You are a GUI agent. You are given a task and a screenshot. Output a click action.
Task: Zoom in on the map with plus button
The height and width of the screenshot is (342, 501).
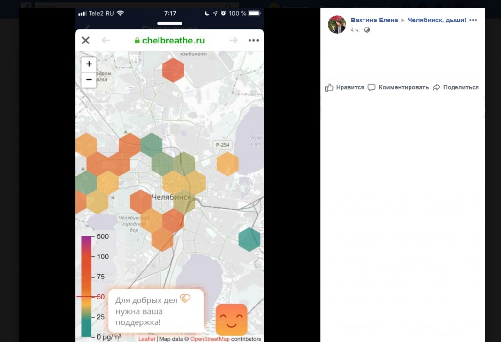pos(89,64)
